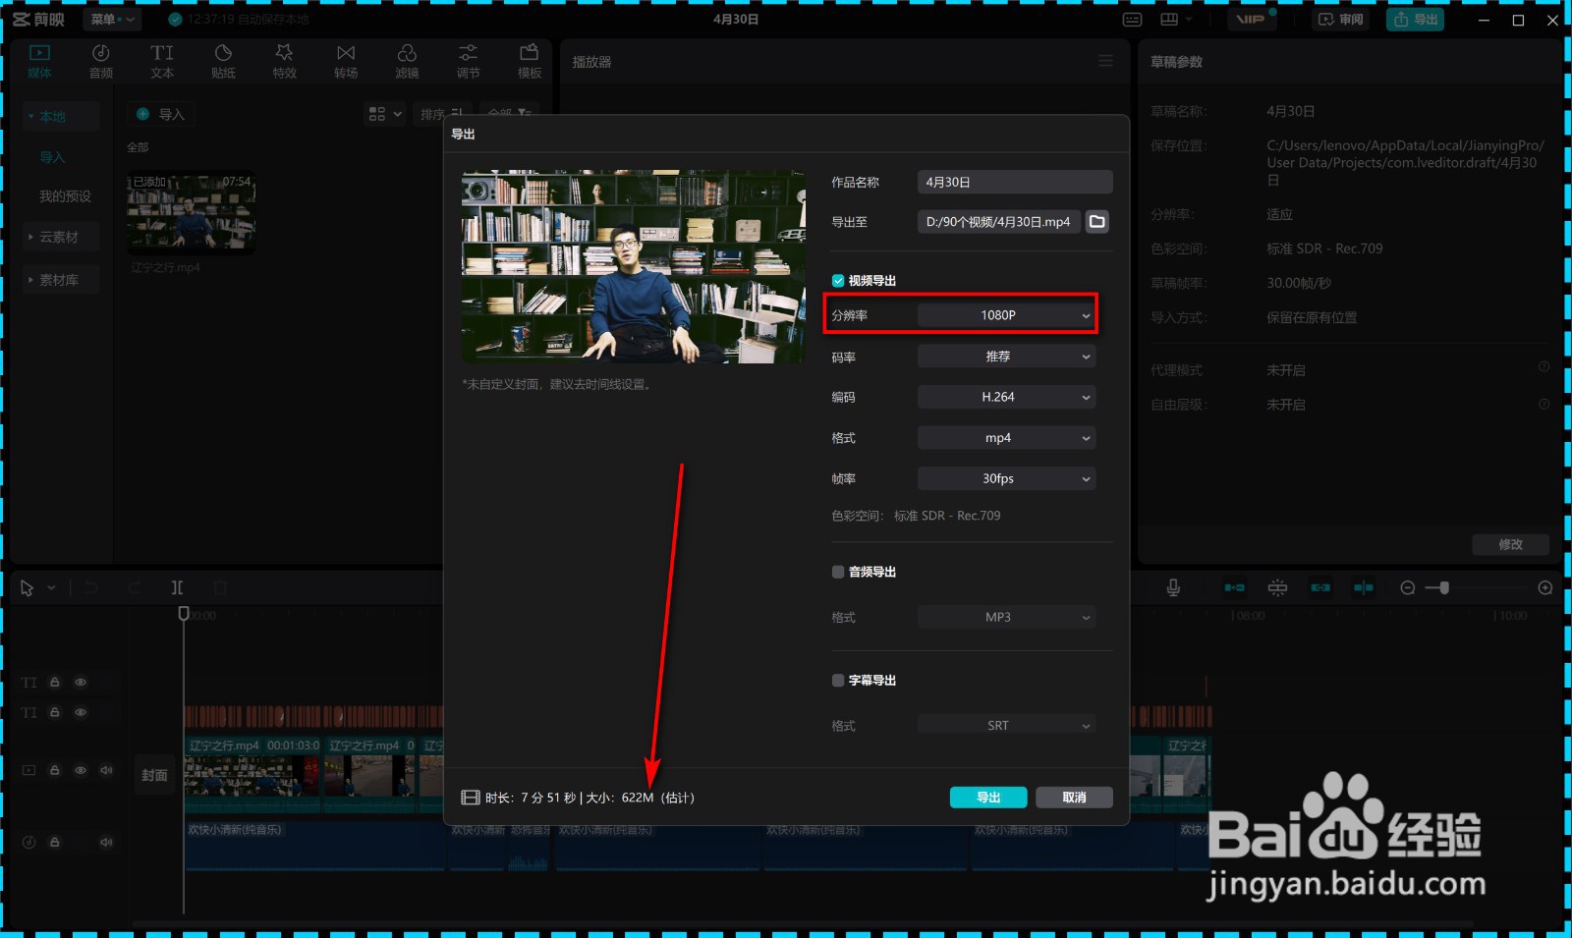This screenshot has height=938, width=1572.
Task: Click the export dialog cover preview
Action: point(634,267)
